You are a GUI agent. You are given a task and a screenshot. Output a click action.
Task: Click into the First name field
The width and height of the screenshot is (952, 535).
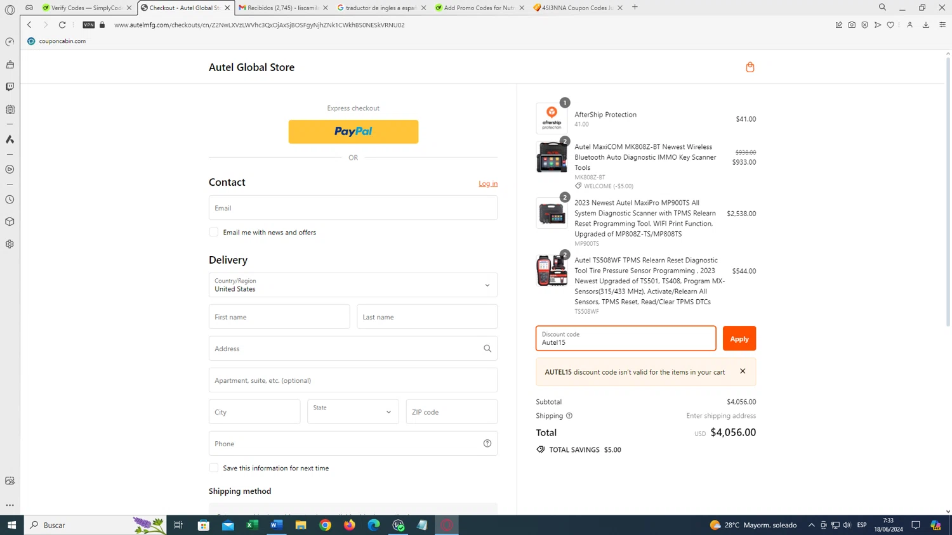click(x=279, y=316)
